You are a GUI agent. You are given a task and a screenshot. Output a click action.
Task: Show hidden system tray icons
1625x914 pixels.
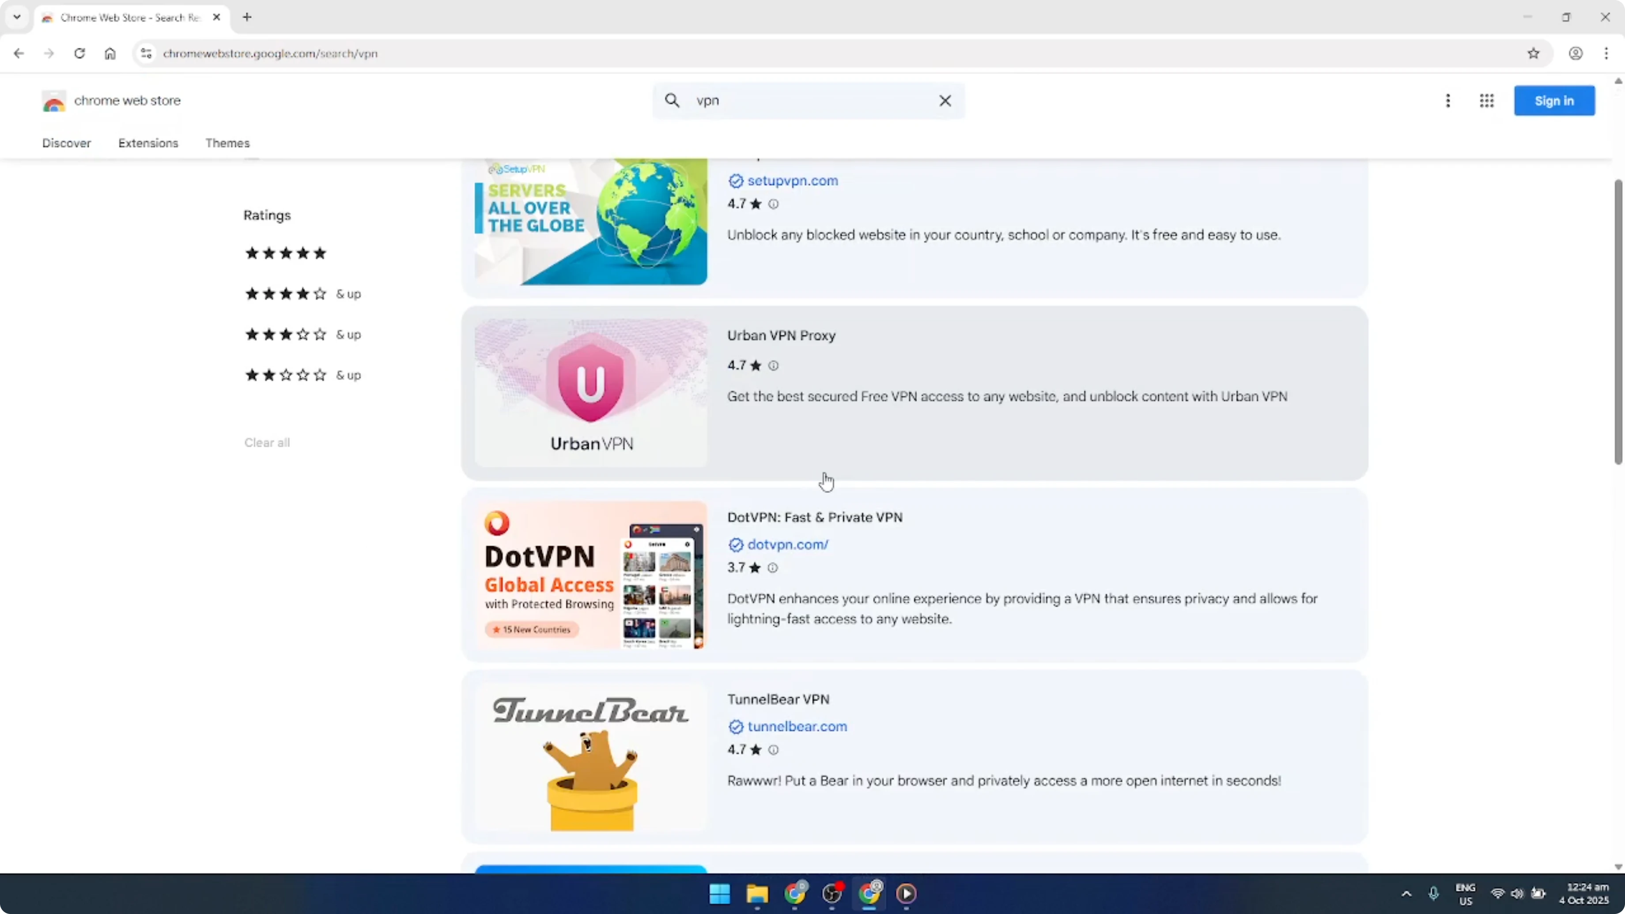(1406, 894)
